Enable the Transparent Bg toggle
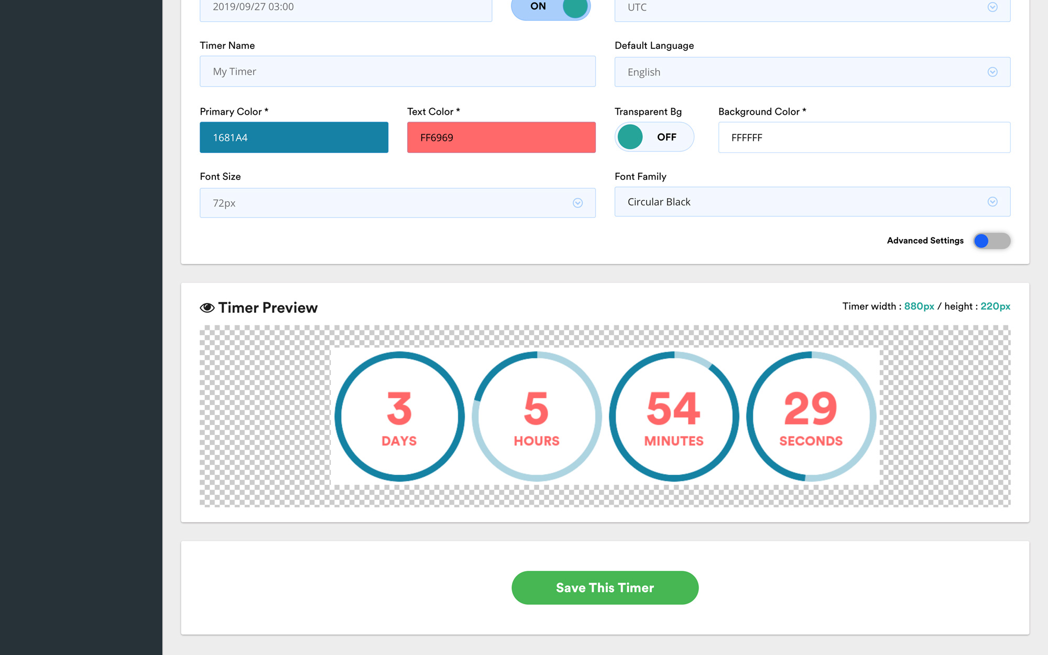Image resolution: width=1048 pixels, height=655 pixels. pos(654,137)
